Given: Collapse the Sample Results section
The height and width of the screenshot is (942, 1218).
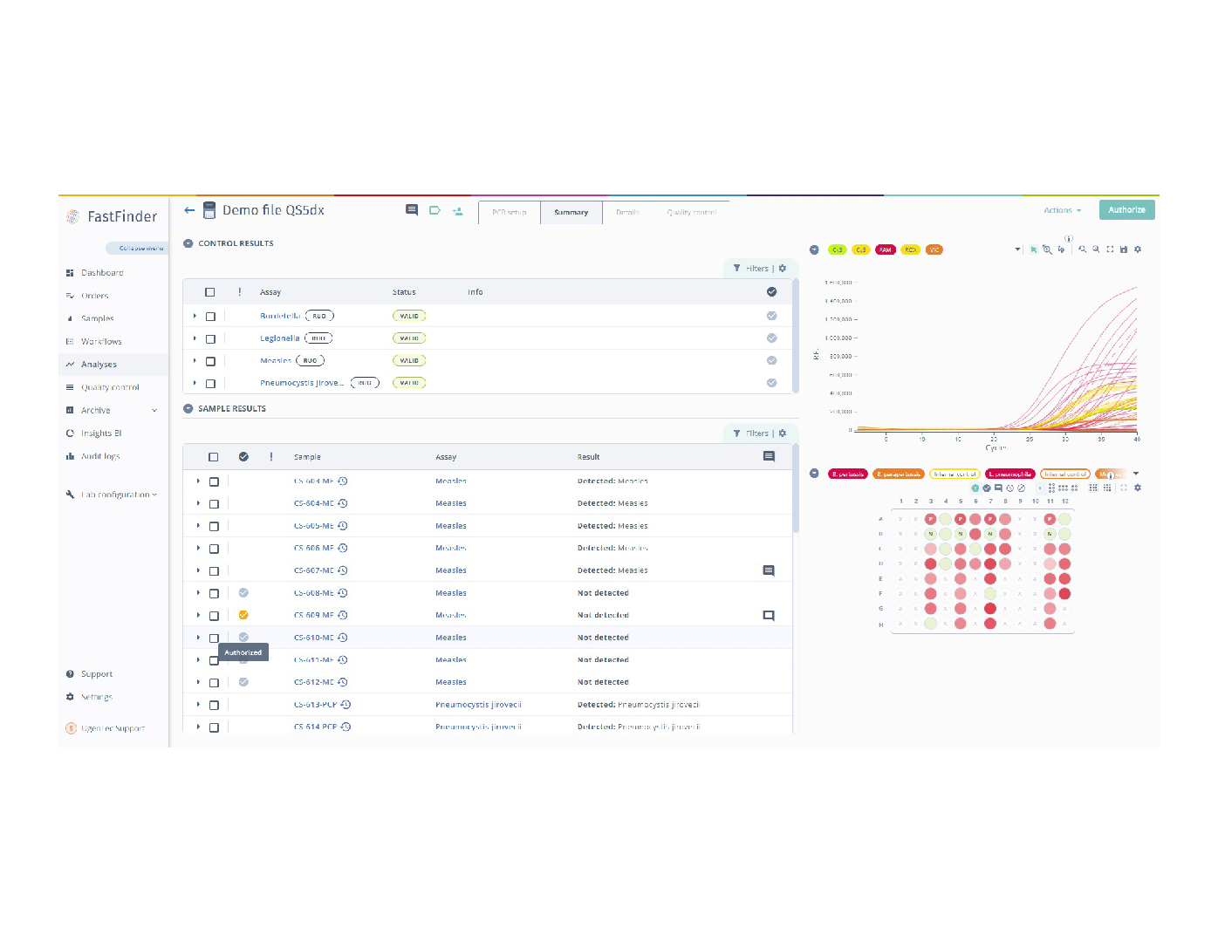Looking at the screenshot, I should click(x=188, y=408).
